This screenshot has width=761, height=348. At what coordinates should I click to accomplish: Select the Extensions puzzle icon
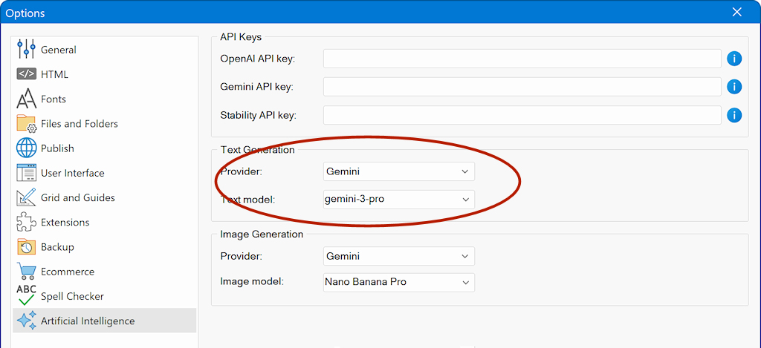click(x=27, y=223)
